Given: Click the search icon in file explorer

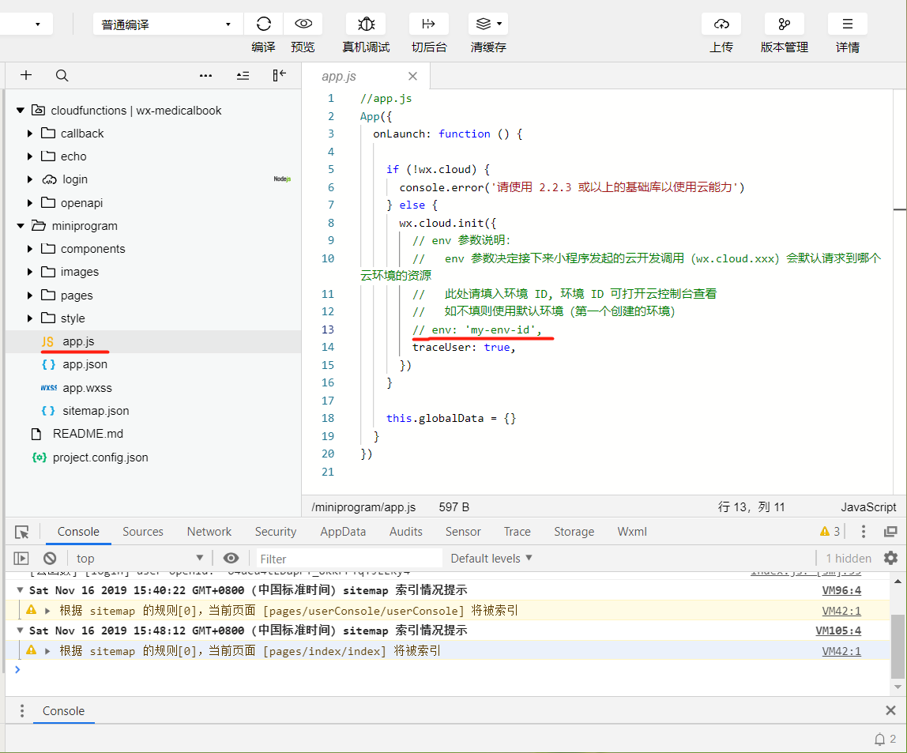Looking at the screenshot, I should pyautogui.click(x=62, y=75).
